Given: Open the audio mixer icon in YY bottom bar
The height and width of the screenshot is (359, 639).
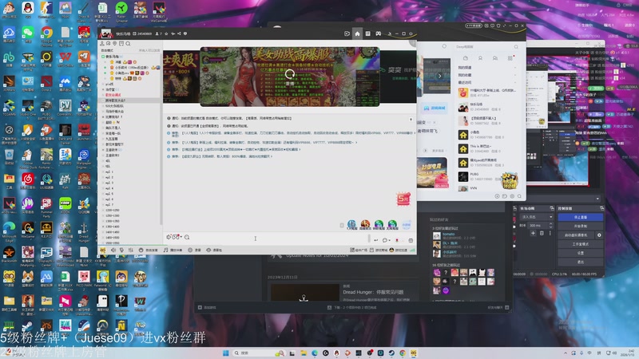Looking at the screenshot, I should pos(130,250).
